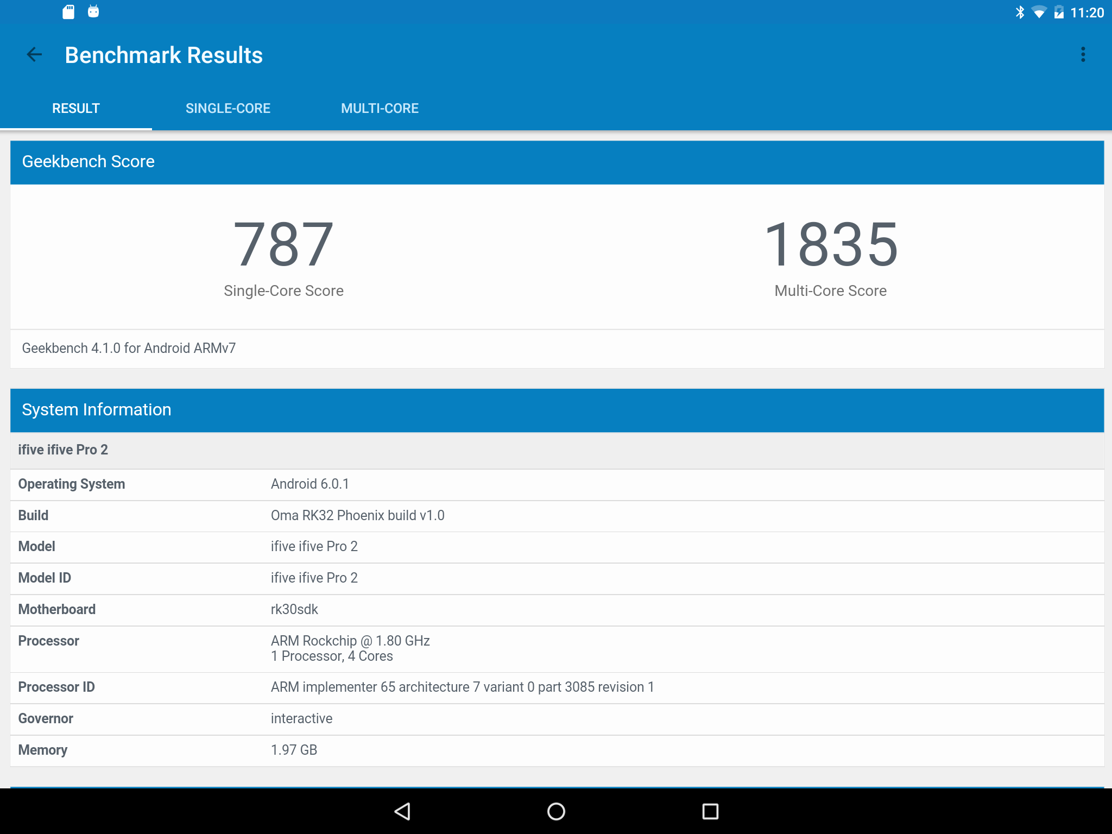
Task: Tap the battery status icon
Action: pyautogui.click(x=1059, y=12)
